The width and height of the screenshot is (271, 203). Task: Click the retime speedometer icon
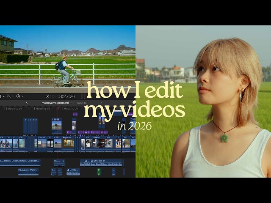click(18, 96)
